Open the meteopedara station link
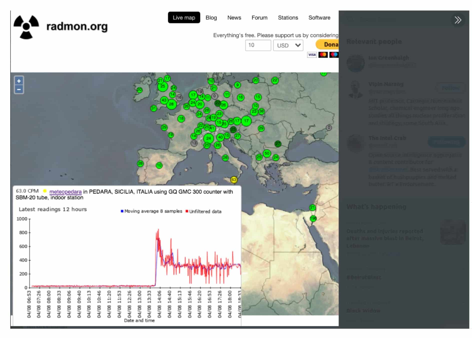 click(x=66, y=192)
